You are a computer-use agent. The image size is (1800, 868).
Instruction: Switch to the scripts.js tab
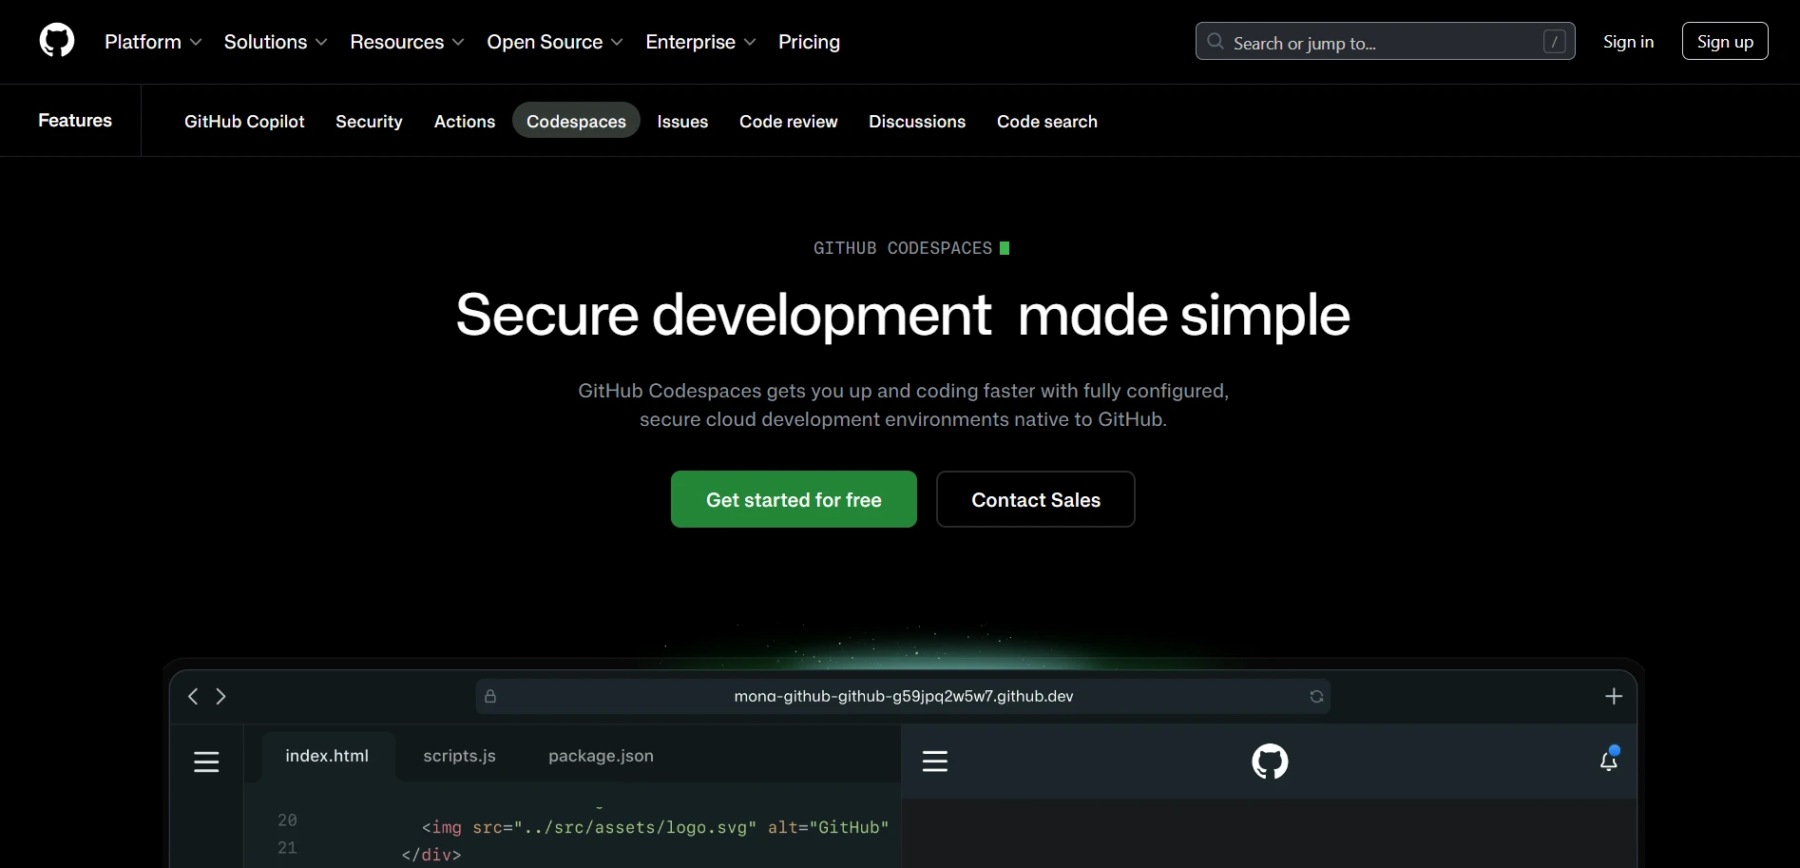tap(459, 756)
